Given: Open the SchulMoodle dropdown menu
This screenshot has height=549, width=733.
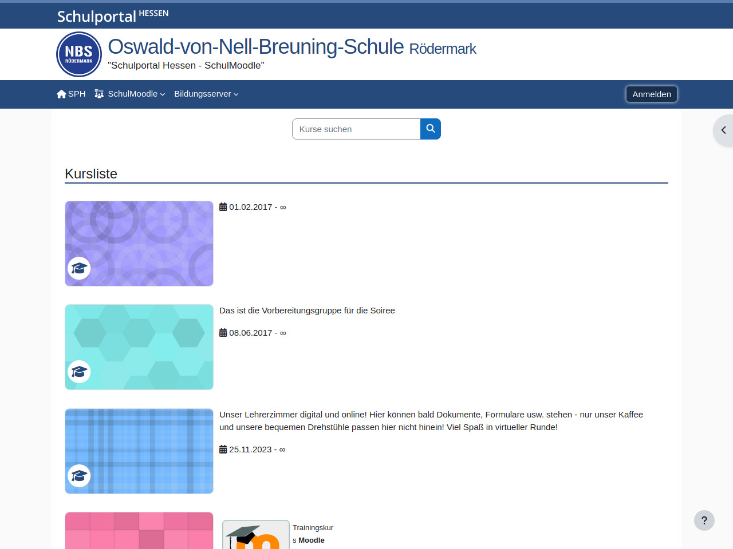Looking at the screenshot, I should (x=130, y=94).
